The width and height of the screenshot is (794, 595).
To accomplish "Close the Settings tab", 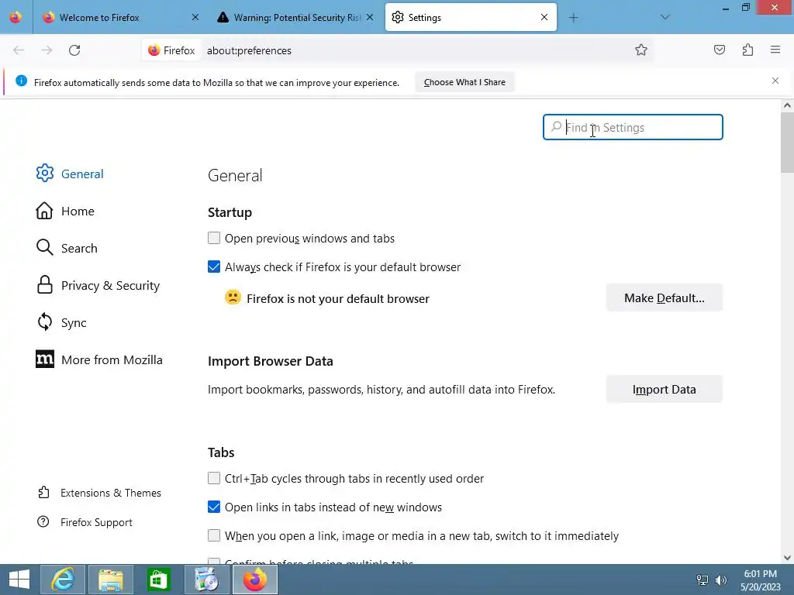I will (544, 17).
